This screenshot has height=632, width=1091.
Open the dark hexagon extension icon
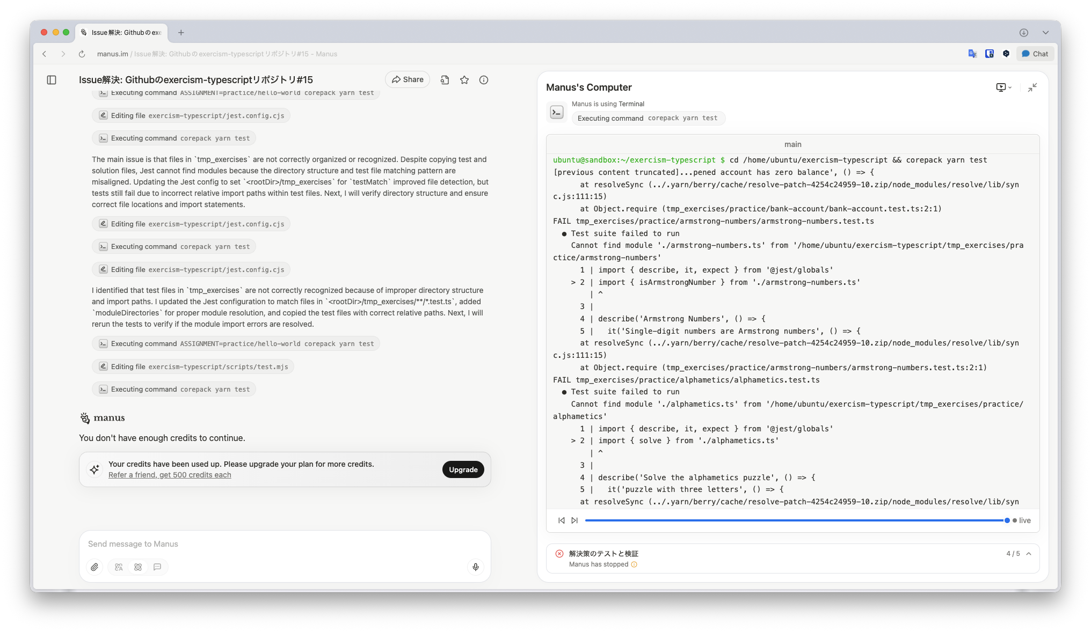coord(1006,54)
